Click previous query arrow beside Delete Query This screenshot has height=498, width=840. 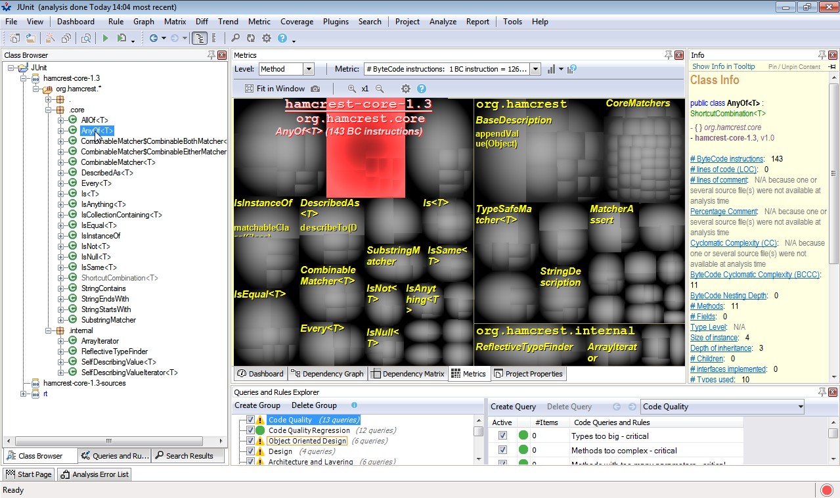pyautogui.click(x=617, y=407)
